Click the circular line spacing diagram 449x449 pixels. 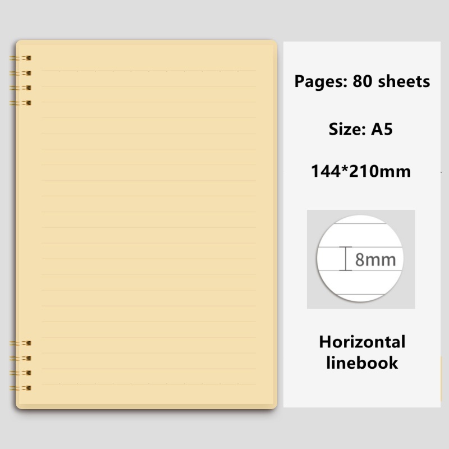tap(360, 259)
